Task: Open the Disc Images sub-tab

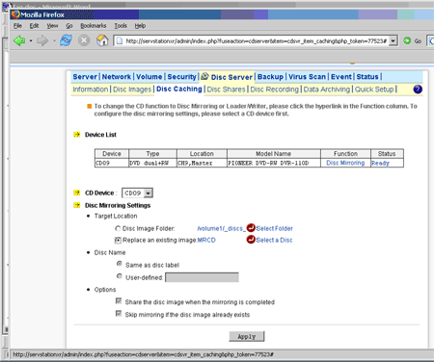Action: (x=132, y=90)
